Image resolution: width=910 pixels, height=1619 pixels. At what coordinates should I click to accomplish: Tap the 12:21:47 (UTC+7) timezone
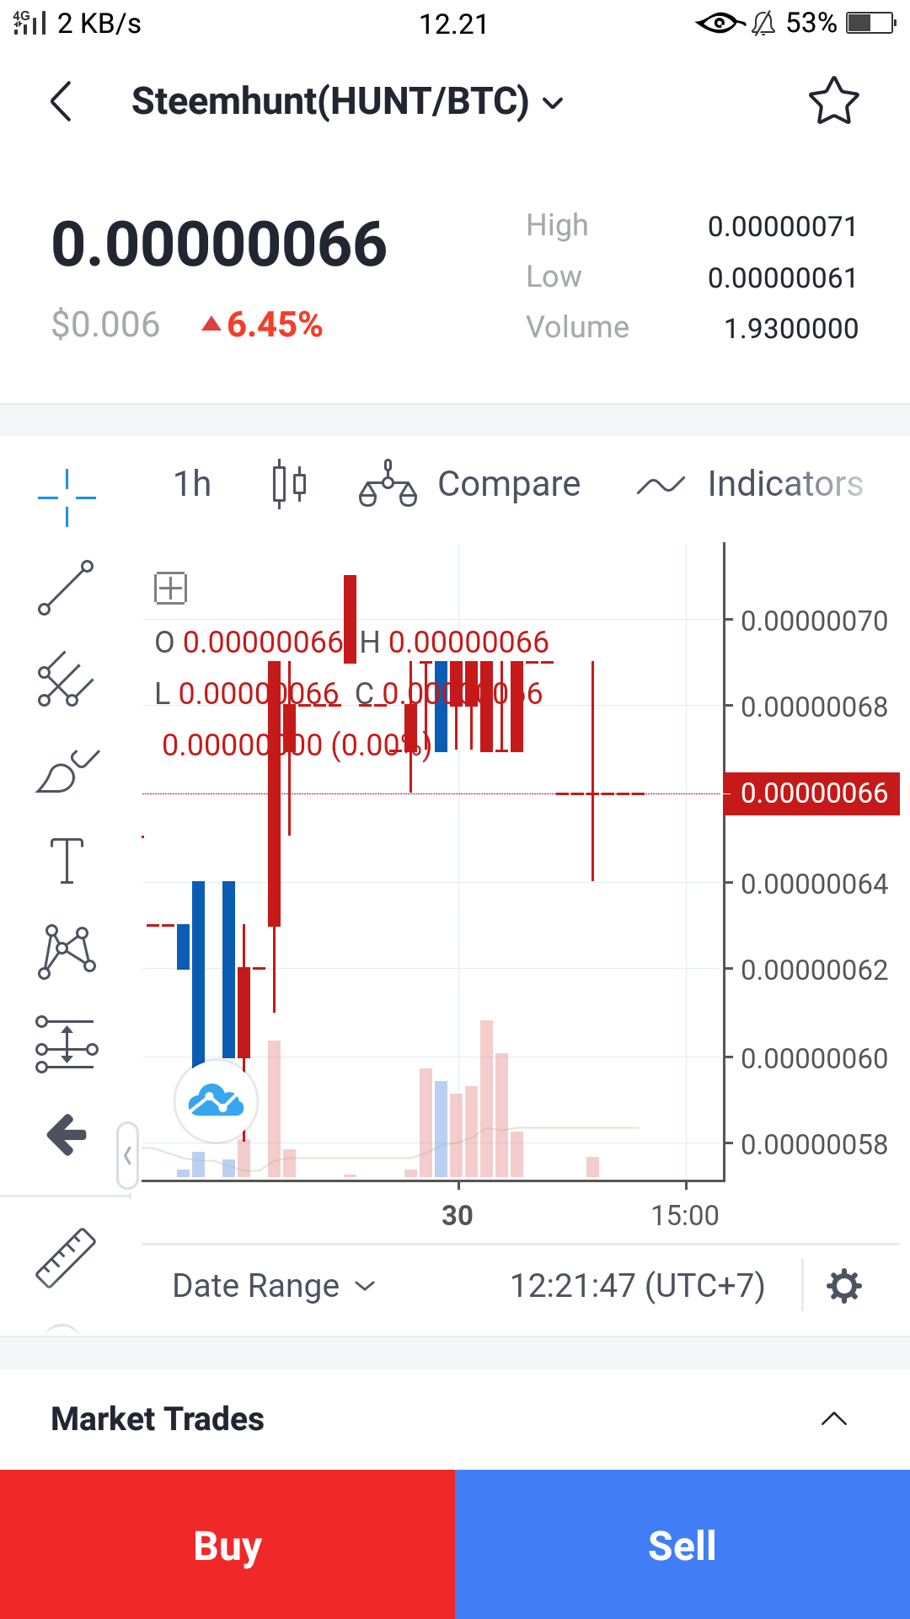pos(638,1286)
